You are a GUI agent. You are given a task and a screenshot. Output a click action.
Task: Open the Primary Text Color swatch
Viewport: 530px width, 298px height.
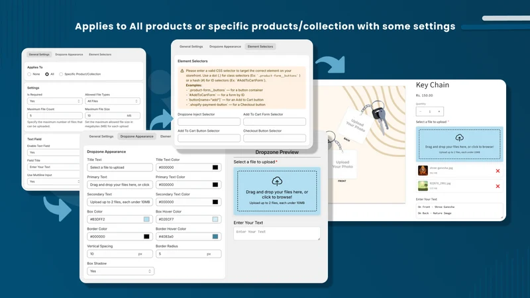pos(215,185)
